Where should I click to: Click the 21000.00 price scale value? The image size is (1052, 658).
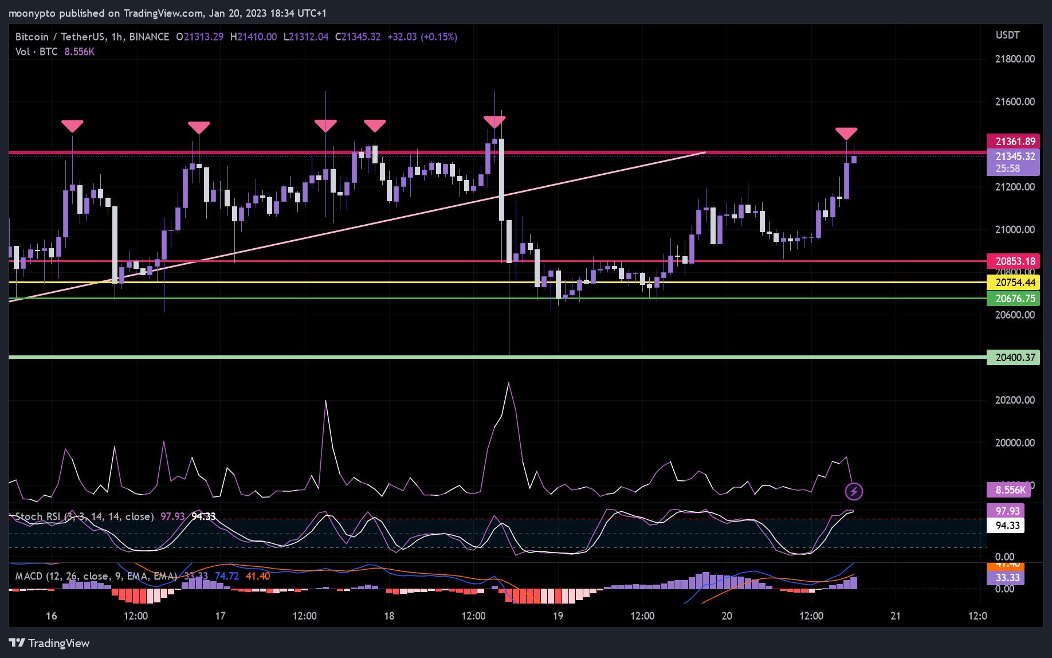coord(1015,229)
